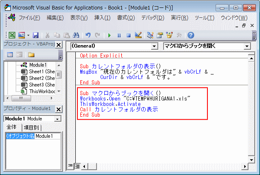Open Help with blue question mark icon

191,35
